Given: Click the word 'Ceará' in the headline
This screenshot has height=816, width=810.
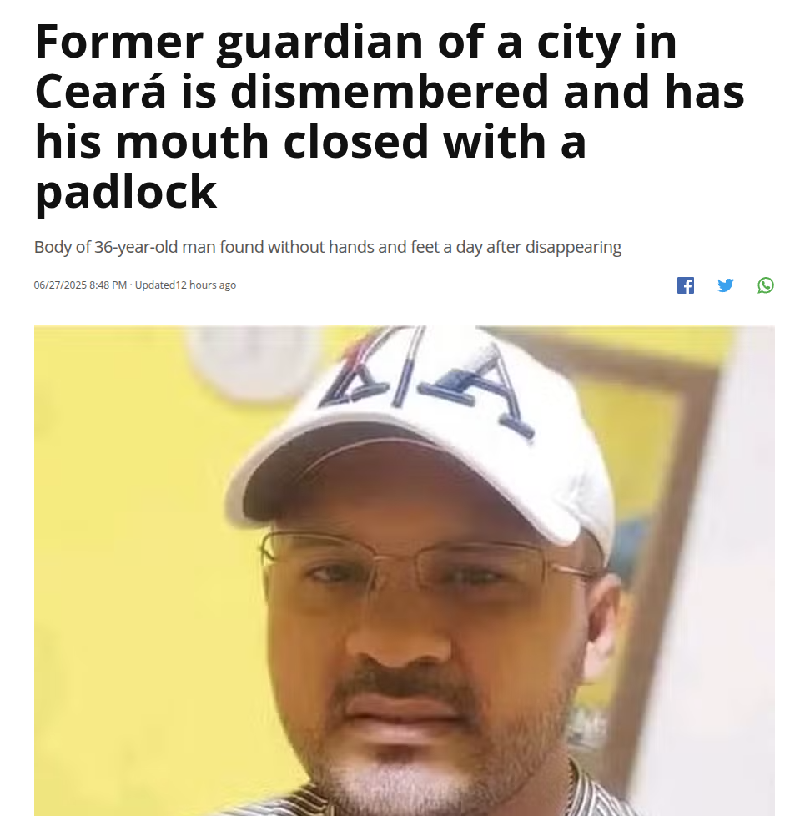Looking at the screenshot, I should pos(100,92).
